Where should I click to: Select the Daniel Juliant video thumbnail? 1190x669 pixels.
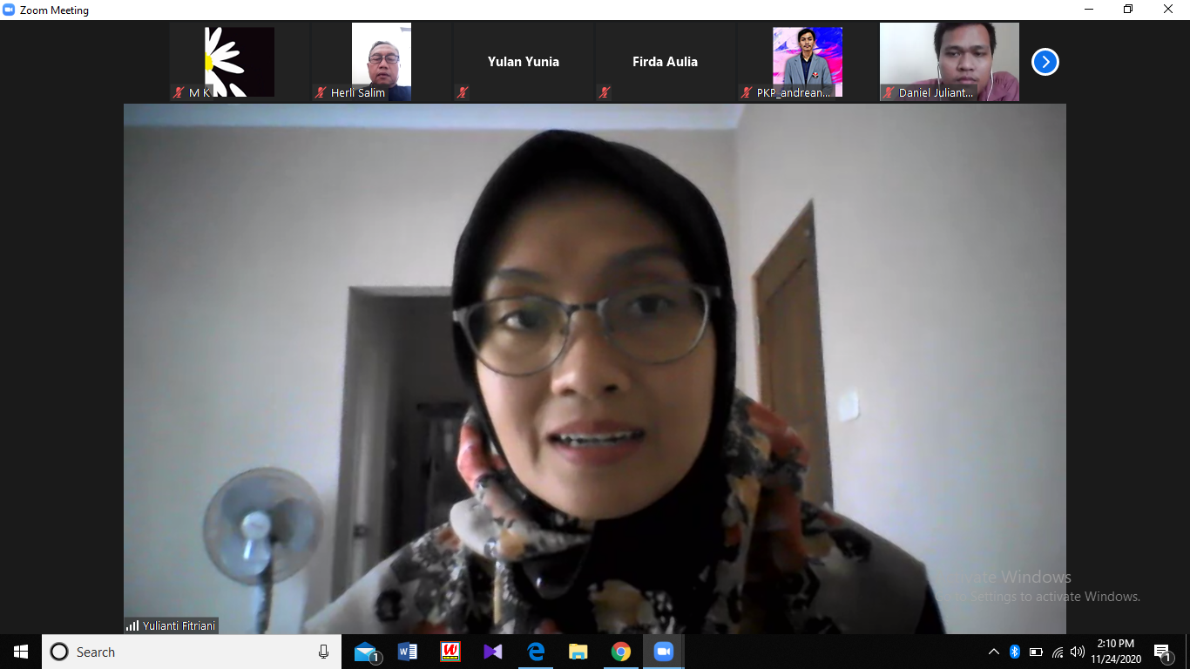949,61
